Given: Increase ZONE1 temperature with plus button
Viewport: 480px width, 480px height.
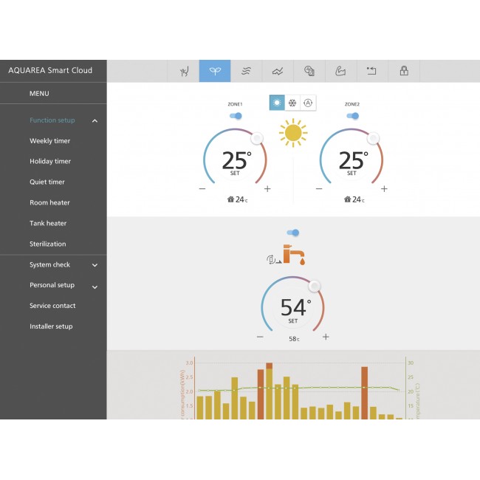Looking at the screenshot, I should point(267,189).
